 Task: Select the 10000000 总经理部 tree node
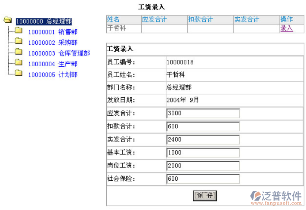click(44, 21)
